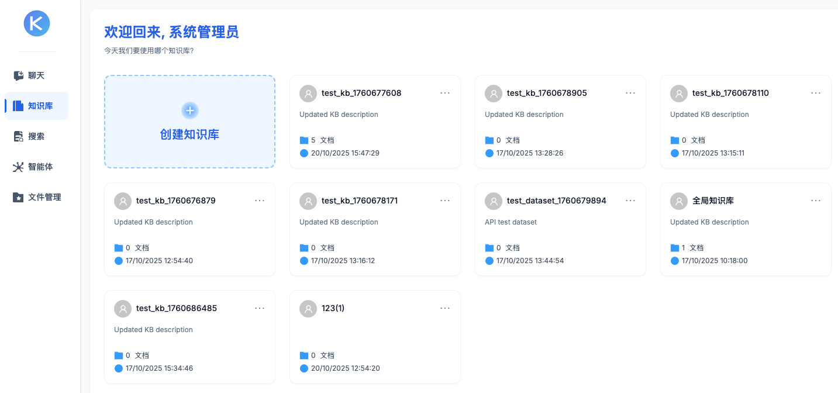
Task: Open the test_kb_1760678171 knowledge base title
Action: tap(360, 201)
